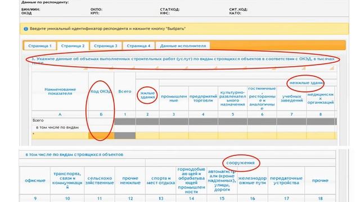360x202 pixels.
Task: Click the железнодорожные пути column header
Action: pos(253,181)
